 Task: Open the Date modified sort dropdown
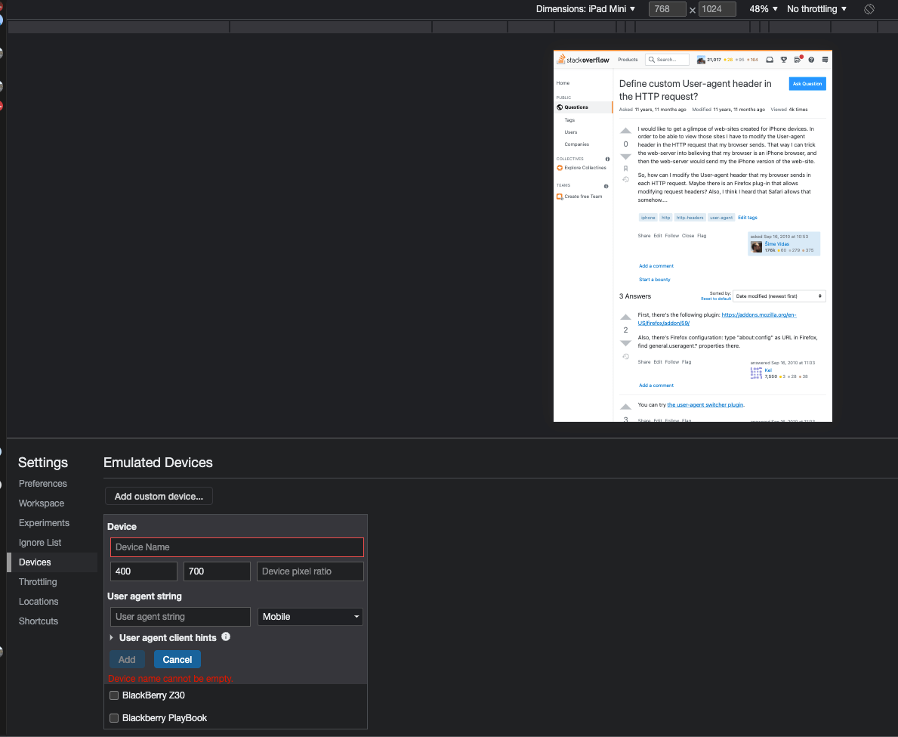(779, 296)
